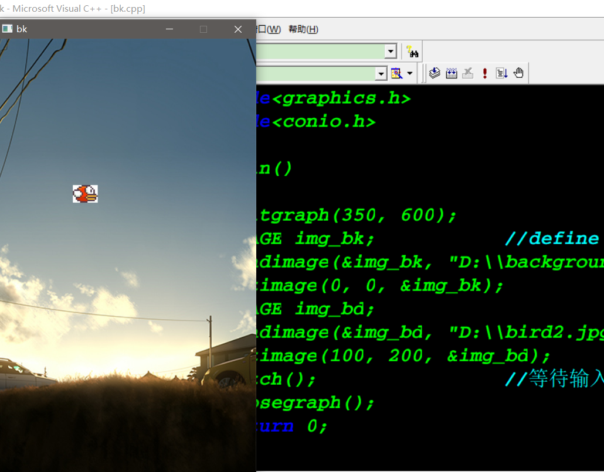Image resolution: width=604 pixels, height=472 pixels.
Task: Compile the current source file
Action: tap(434, 73)
